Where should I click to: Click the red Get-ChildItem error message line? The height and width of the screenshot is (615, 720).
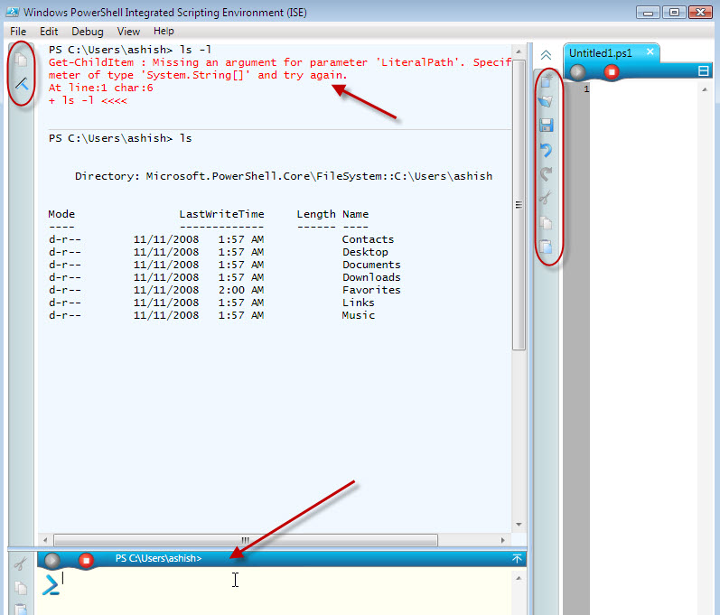pyautogui.click(x=280, y=62)
